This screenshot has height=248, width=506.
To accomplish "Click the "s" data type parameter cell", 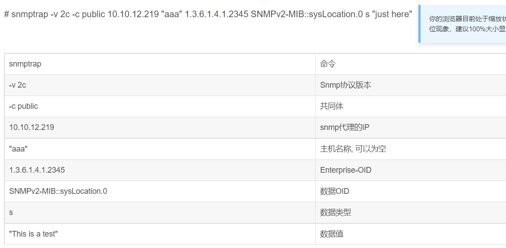I will 160,212.
